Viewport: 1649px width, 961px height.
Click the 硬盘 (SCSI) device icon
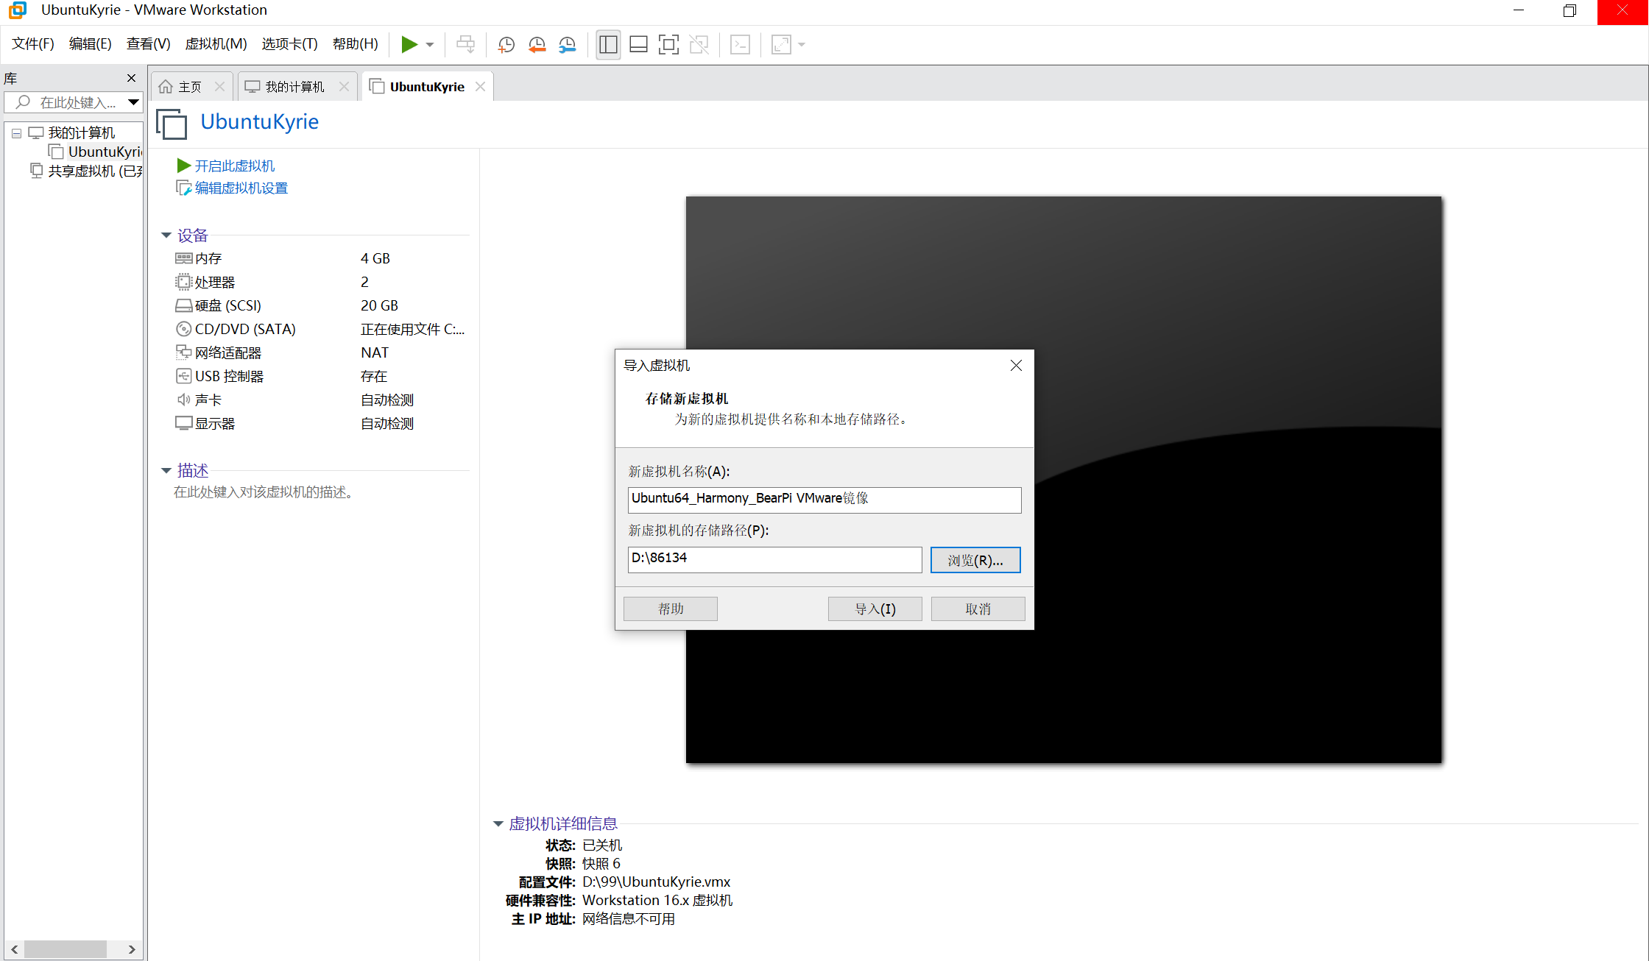click(x=183, y=305)
